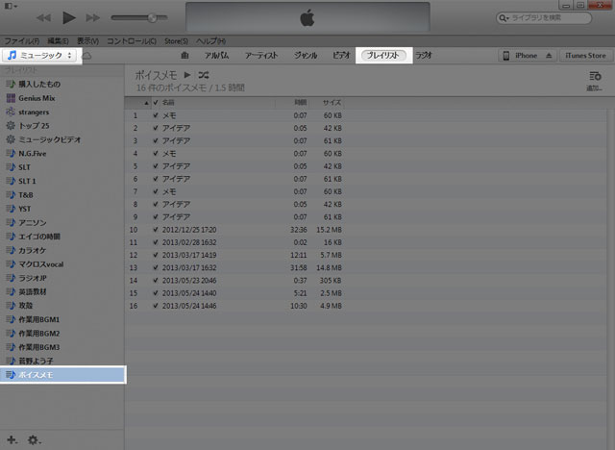This screenshot has height=450, width=615.
Task: Switch to the ラジオ tab
Action: [x=424, y=56]
